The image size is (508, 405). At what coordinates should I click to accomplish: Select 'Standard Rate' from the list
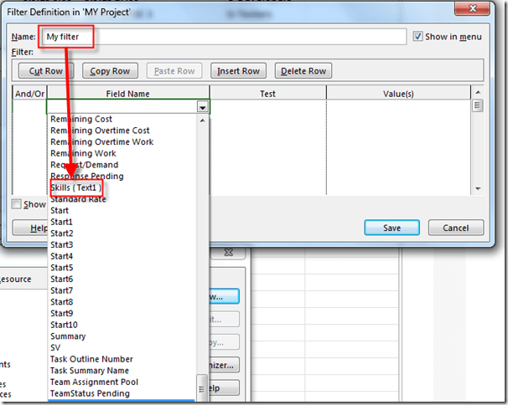click(78, 199)
